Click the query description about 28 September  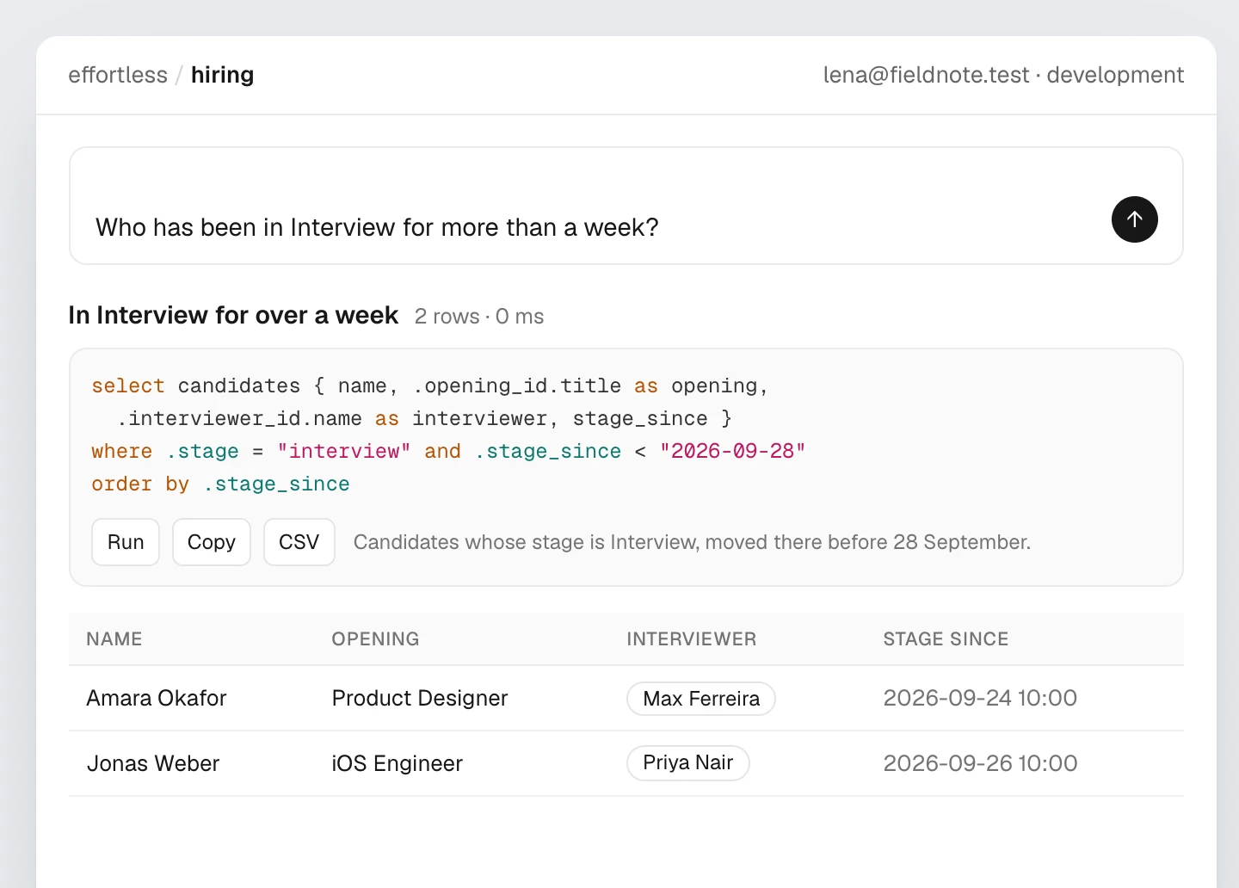(x=692, y=542)
